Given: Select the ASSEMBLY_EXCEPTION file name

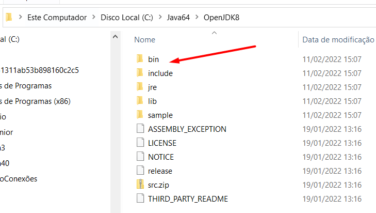Looking at the screenshot, I should (187, 129).
